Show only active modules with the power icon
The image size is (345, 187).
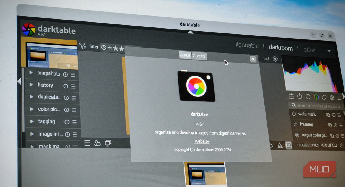pyautogui.click(x=300, y=96)
